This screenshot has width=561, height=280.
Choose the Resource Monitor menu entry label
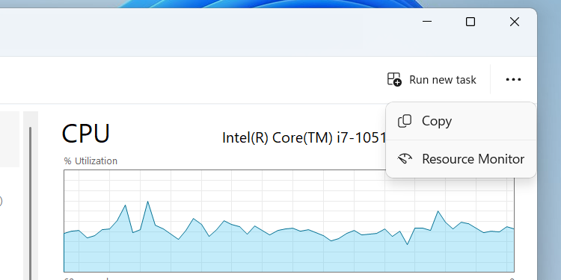473,158
